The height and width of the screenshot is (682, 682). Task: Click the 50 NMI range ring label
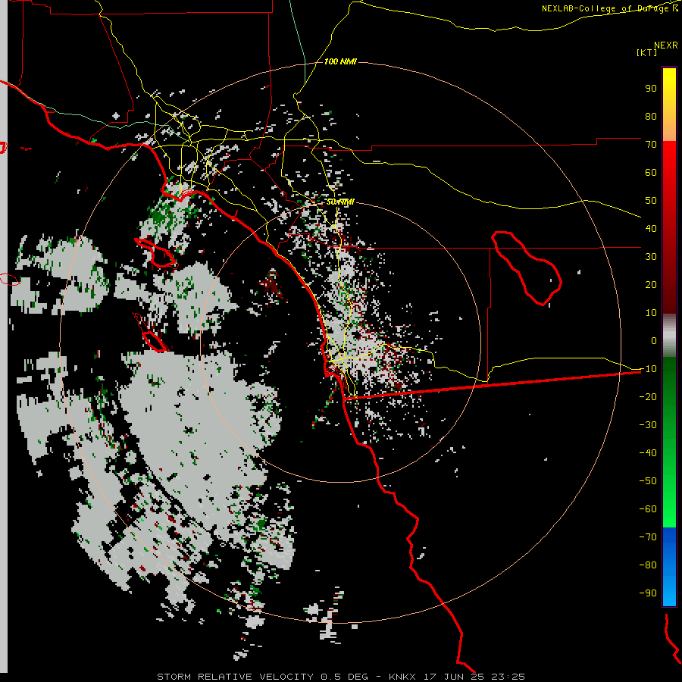[340, 202]
